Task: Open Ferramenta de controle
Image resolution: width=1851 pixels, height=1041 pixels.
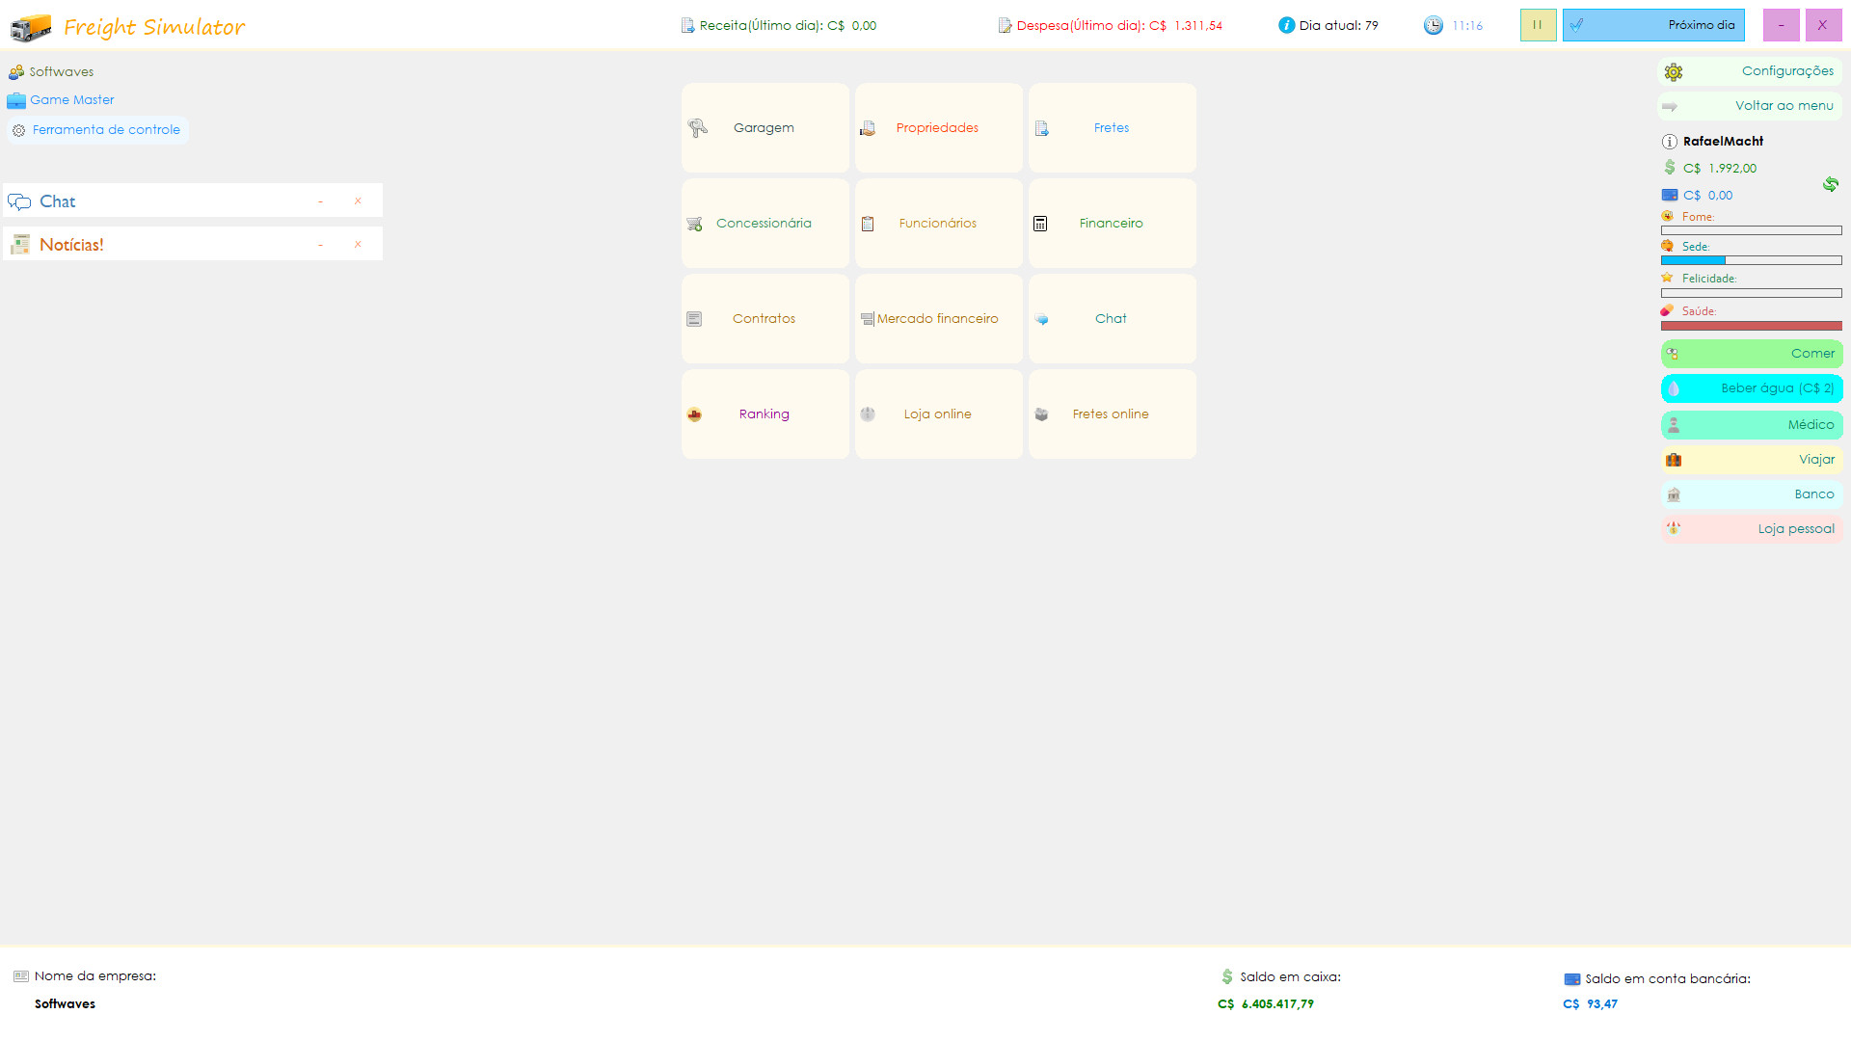Action: (105, 130)
